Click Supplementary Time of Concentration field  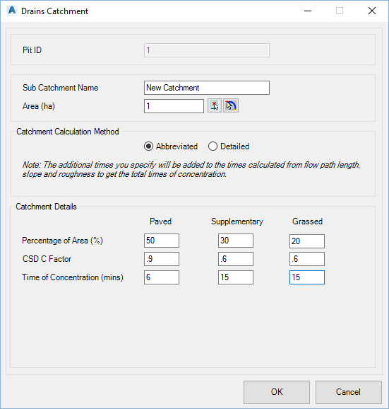pyautogui.click(x=236, y=277)
